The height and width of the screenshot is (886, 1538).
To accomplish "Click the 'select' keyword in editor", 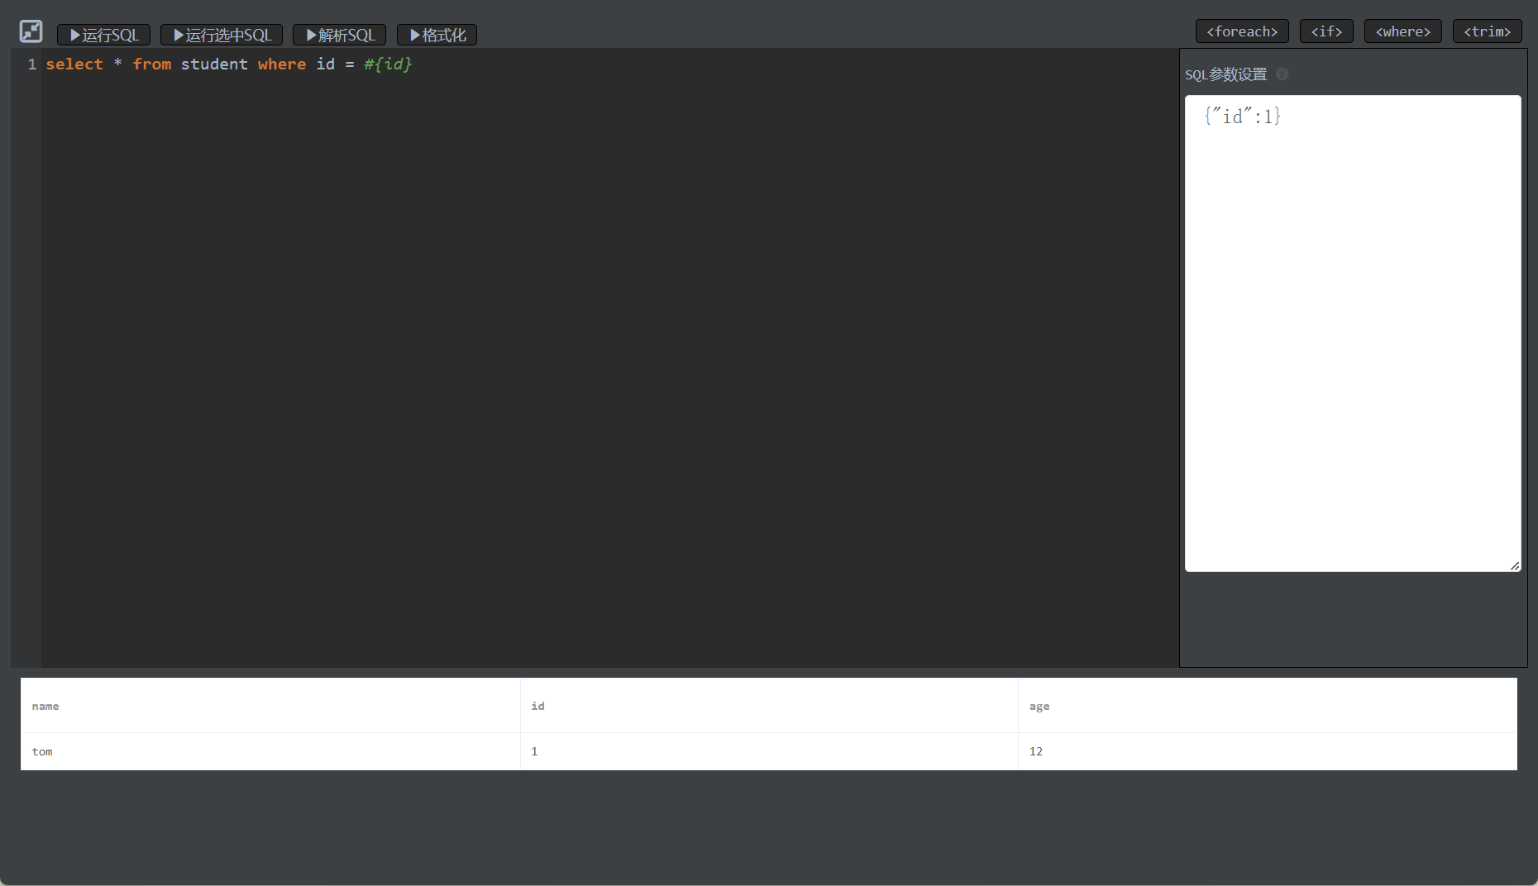I will point(74,64).
